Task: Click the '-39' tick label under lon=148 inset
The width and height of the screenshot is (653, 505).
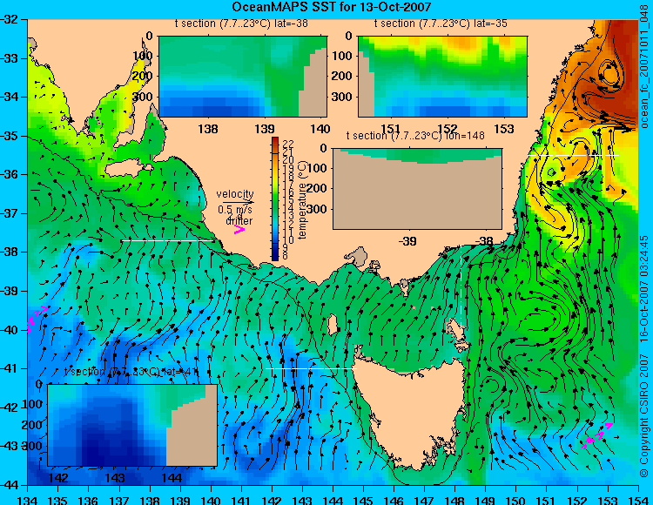Action: tap(407, 241)
